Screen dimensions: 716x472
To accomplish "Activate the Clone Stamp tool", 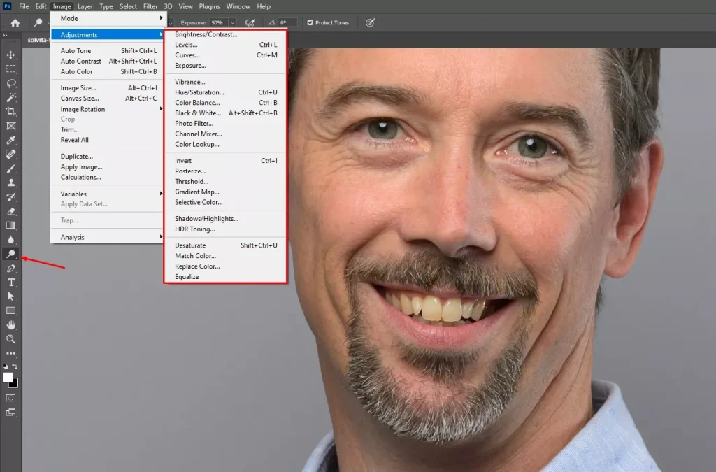I will [x=10, y=183].
